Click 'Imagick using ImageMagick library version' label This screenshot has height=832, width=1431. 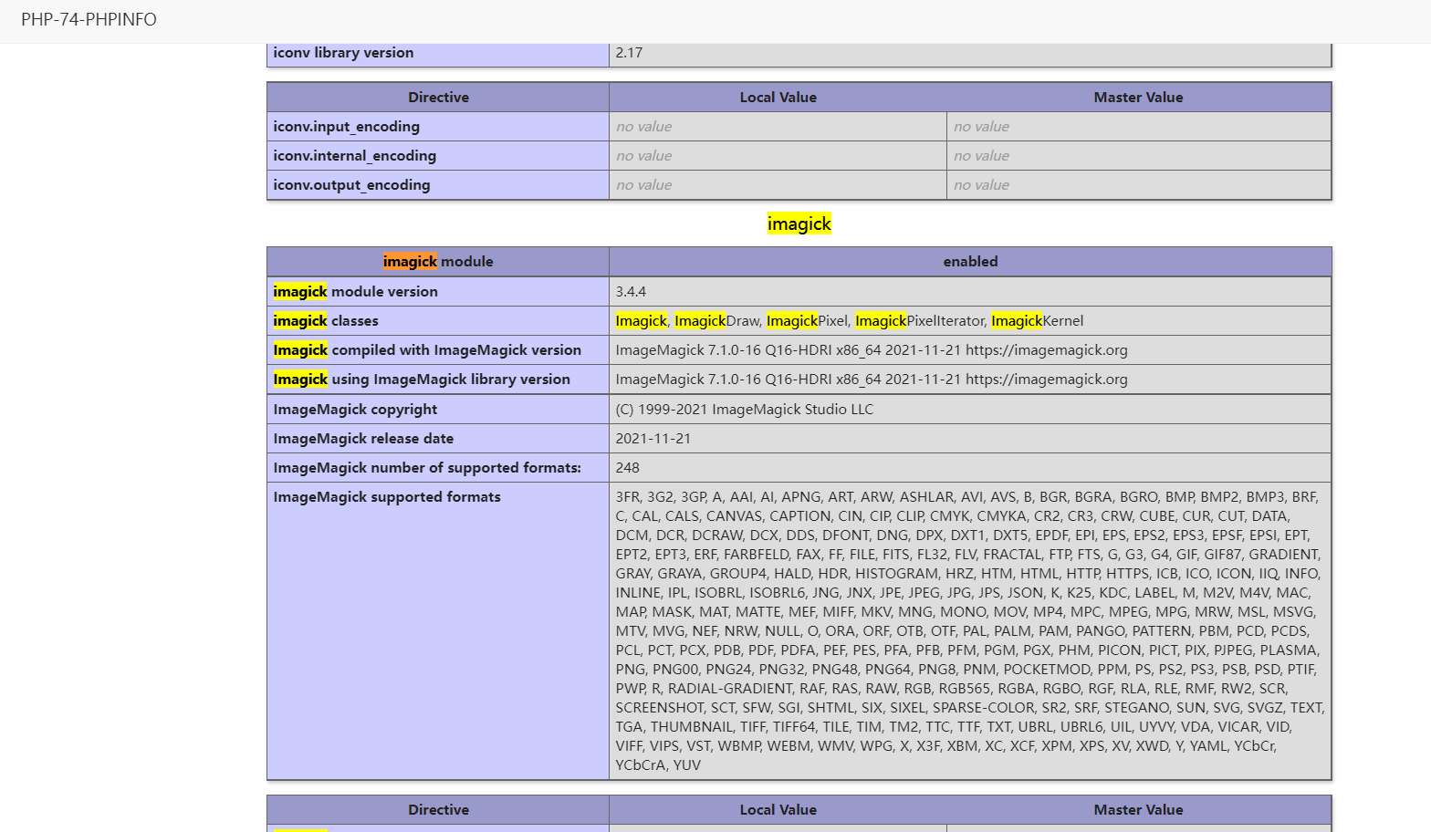click(422, 380)
